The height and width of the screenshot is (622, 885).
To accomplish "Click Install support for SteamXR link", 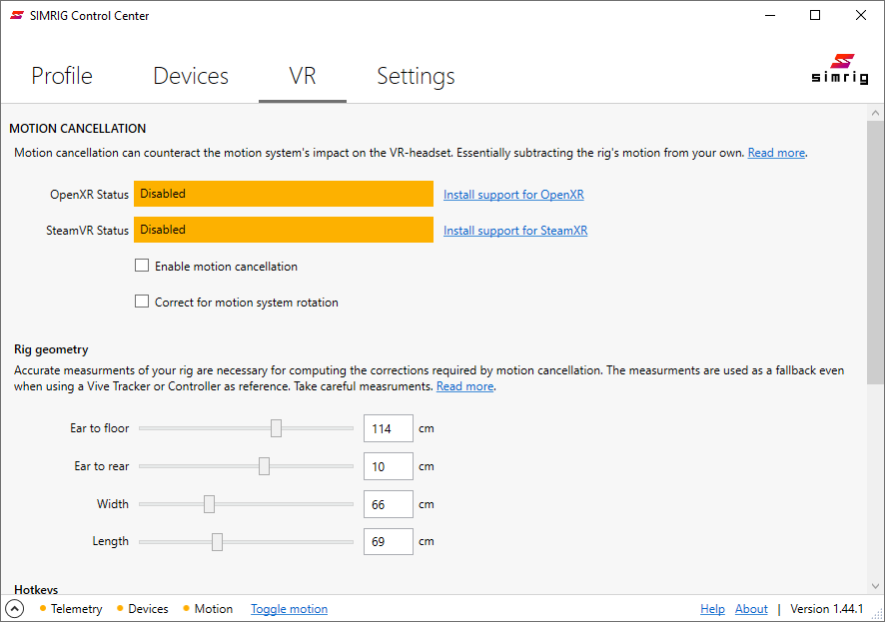I will (x=515, y=231).
